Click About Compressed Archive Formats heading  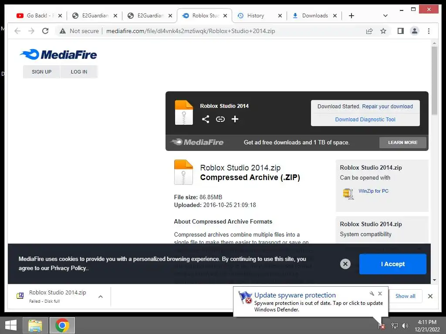coord(223,221)
